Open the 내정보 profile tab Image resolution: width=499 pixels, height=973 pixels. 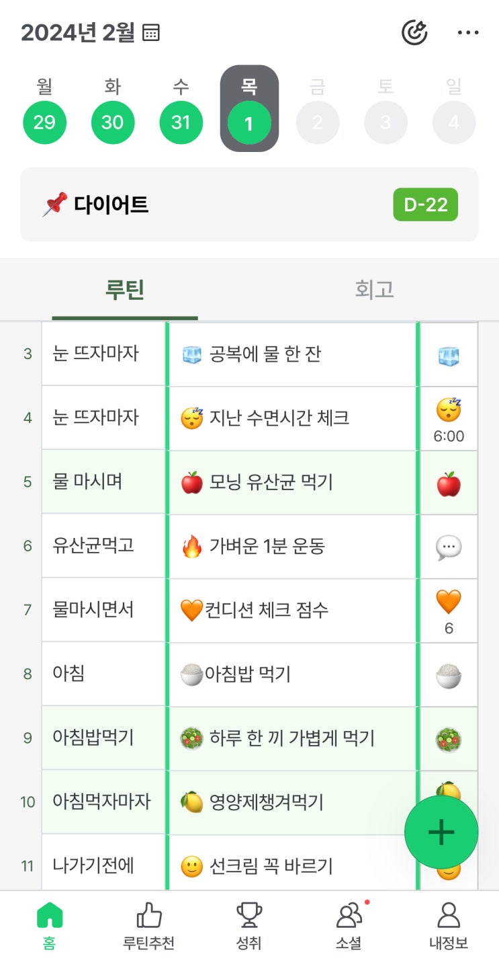(449, 926)
